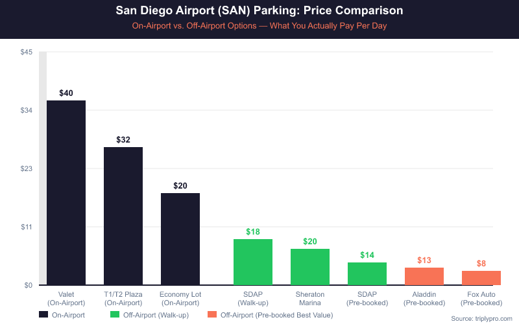This screenshot has height=324, width=519.
Task: Click the green Off-Airport (Walk-up) legend swatch
Action: (115, 315)
